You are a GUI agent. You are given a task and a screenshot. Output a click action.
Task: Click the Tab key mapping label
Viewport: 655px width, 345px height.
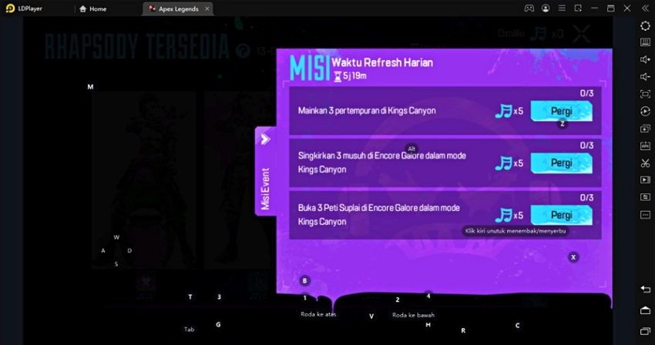pyautogui.click(x=190, y=329)
